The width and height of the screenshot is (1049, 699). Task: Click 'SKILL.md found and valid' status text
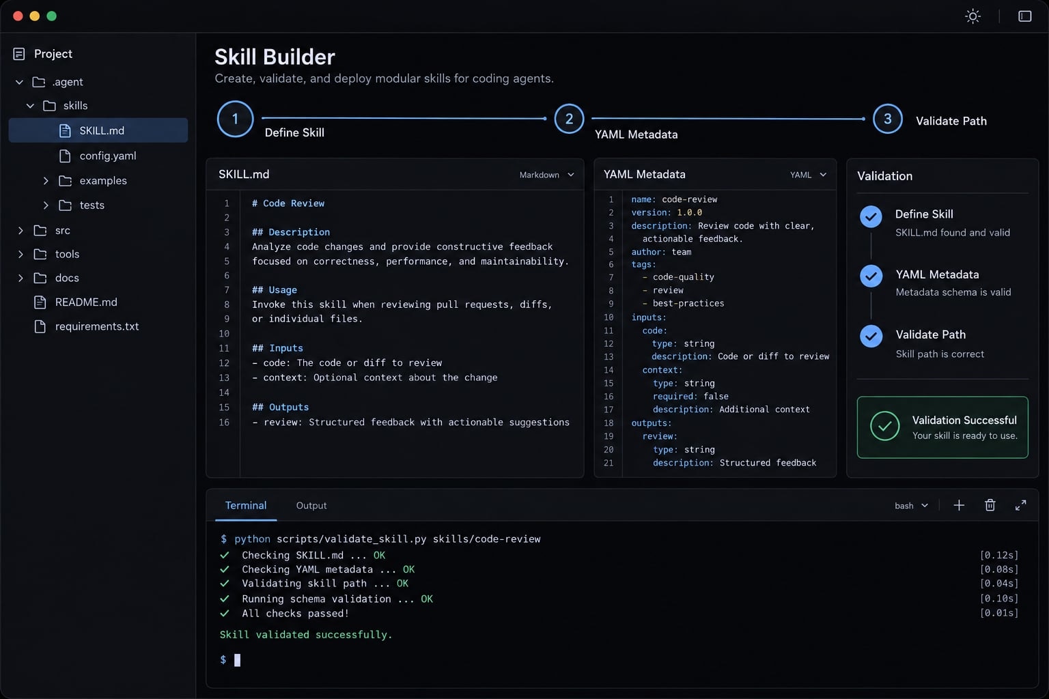pyautogui.click(x=953, y=233)
